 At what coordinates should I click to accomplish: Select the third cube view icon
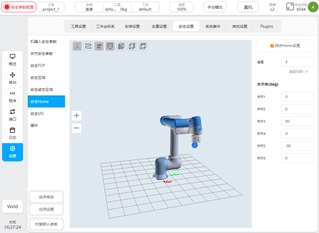tap(143, 46)
